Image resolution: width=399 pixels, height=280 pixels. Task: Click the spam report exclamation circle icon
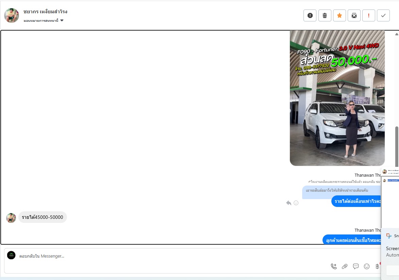click(310, 16)
